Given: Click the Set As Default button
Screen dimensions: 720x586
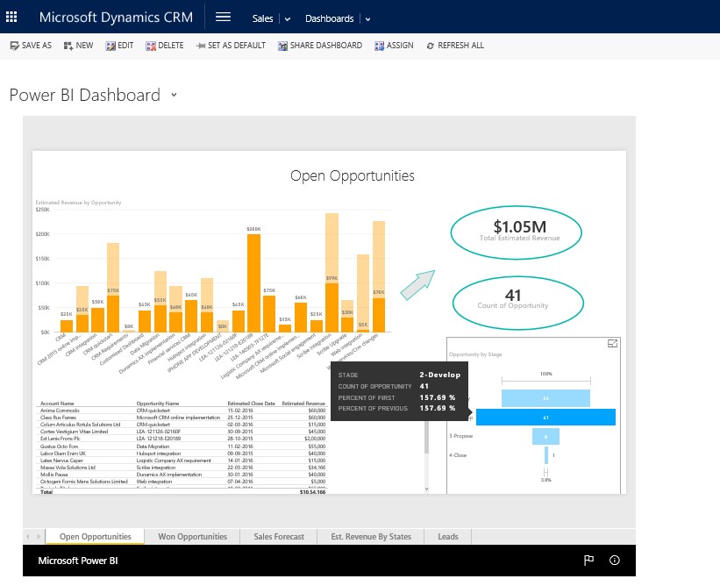Looking at the screenshot, I should (x=231, y=46).
